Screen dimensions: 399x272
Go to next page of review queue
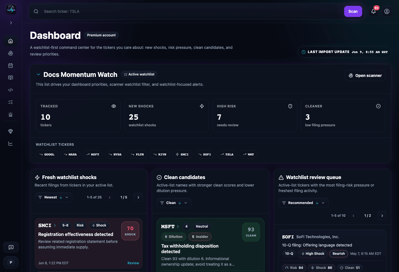click(x=382, y=216)
